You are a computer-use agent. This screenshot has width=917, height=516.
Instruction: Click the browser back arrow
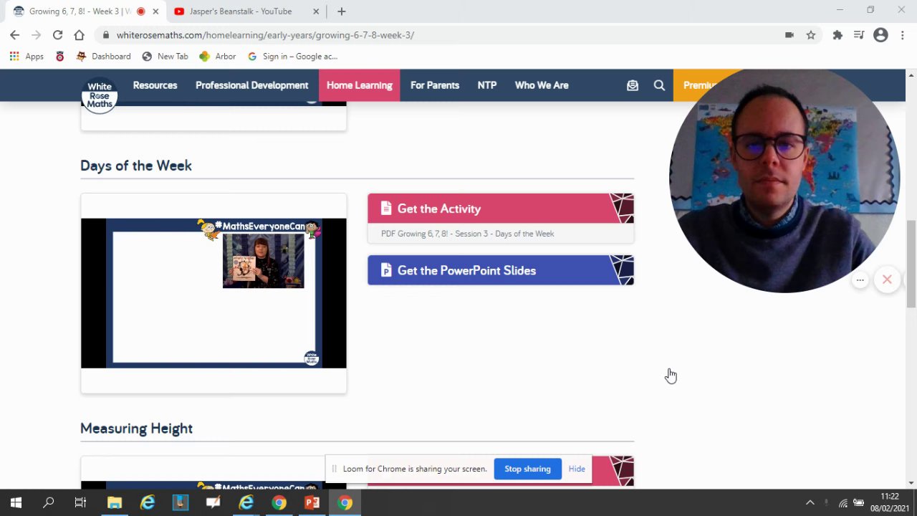coord(14,34)
